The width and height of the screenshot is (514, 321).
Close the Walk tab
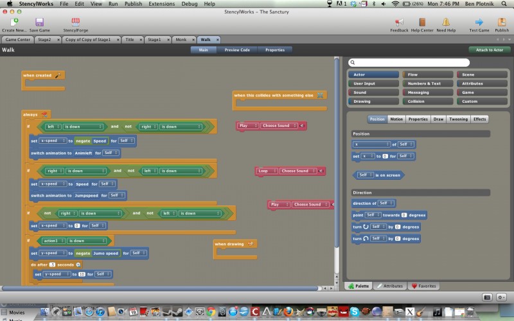coord(217,40)
